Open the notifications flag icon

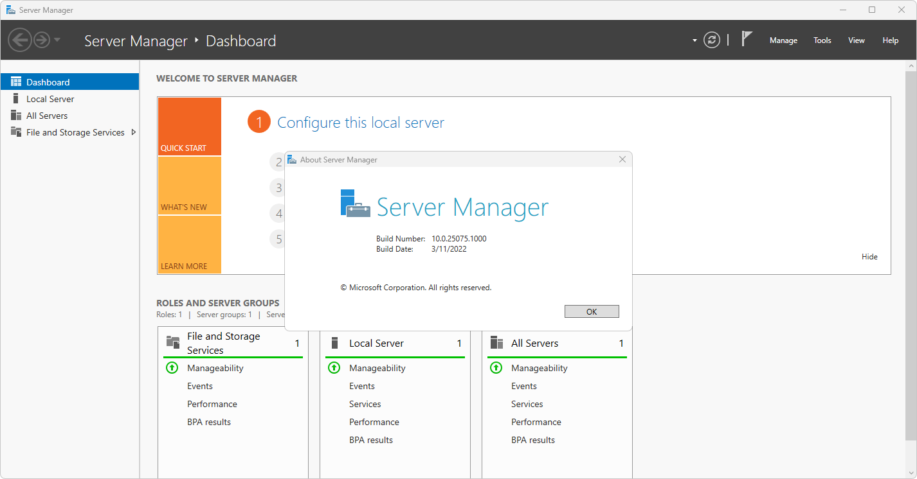pos(746,39)
